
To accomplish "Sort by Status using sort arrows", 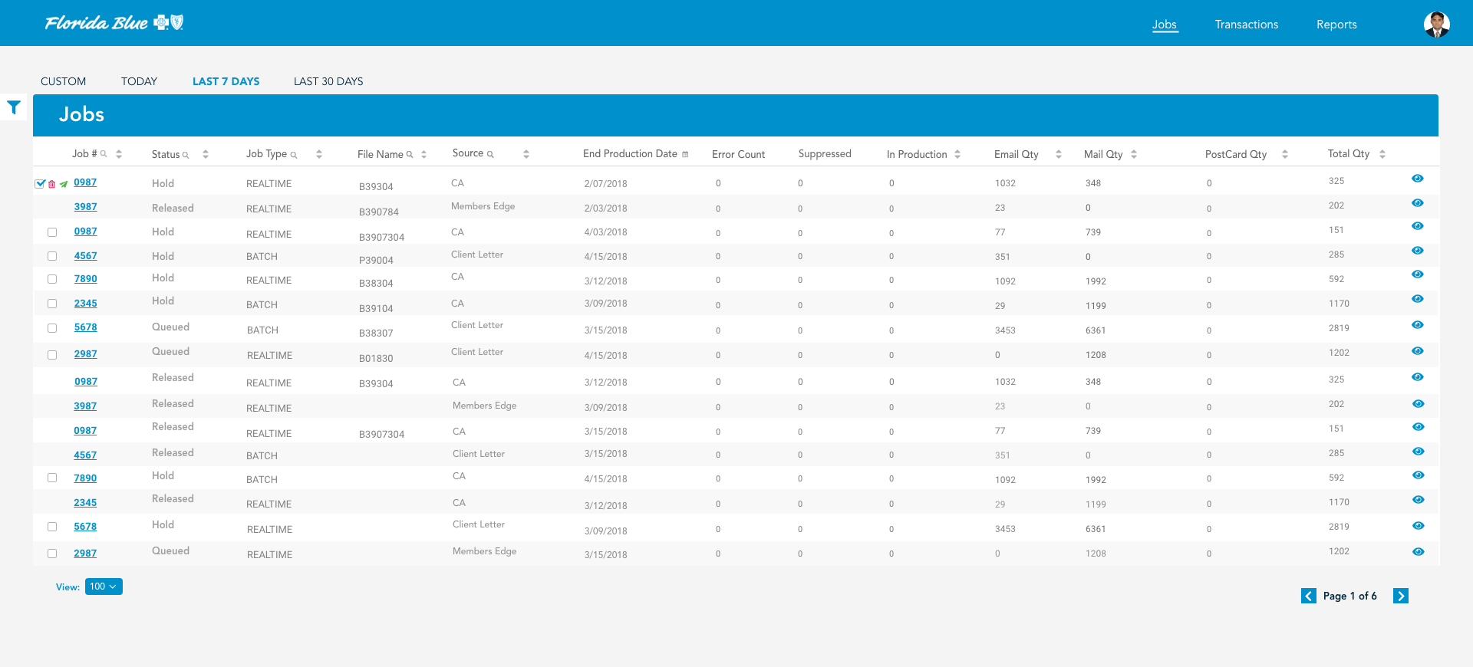I will coord(206,154).
